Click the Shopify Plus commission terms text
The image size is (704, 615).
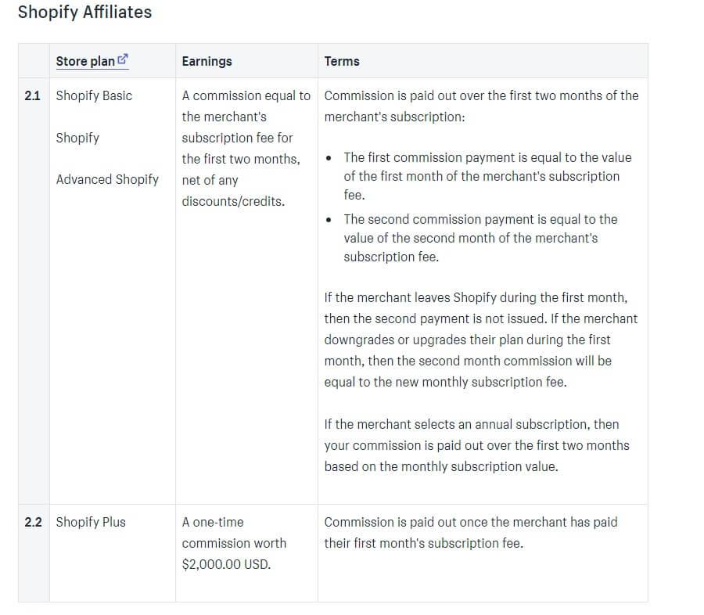click(x=471, y=532)
